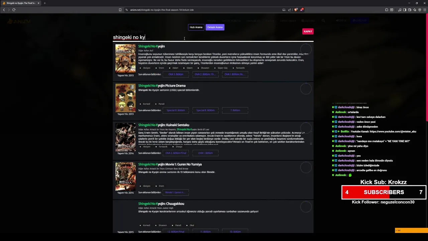
Task: Open site settings icon beside the URL
Action: pyautogui.click(x=127, y=10)
